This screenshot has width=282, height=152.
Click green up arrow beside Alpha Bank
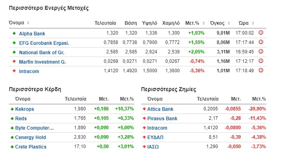14,33
